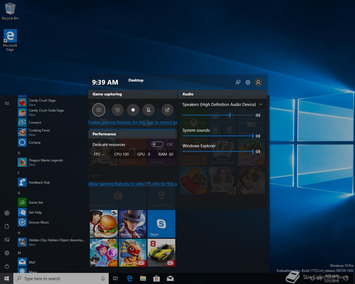Mute the System sounds speaker icon

[258, 136]
